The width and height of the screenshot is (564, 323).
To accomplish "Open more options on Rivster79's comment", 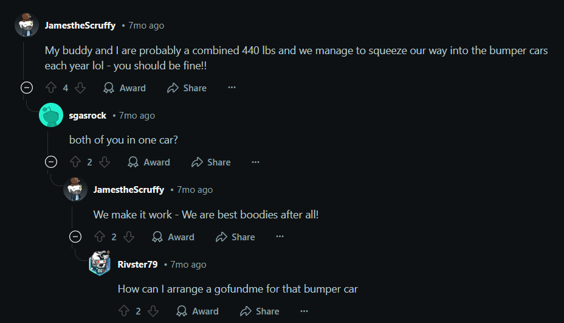I will pos(304,311).
